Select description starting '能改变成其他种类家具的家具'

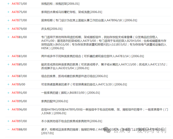point(104,66)
